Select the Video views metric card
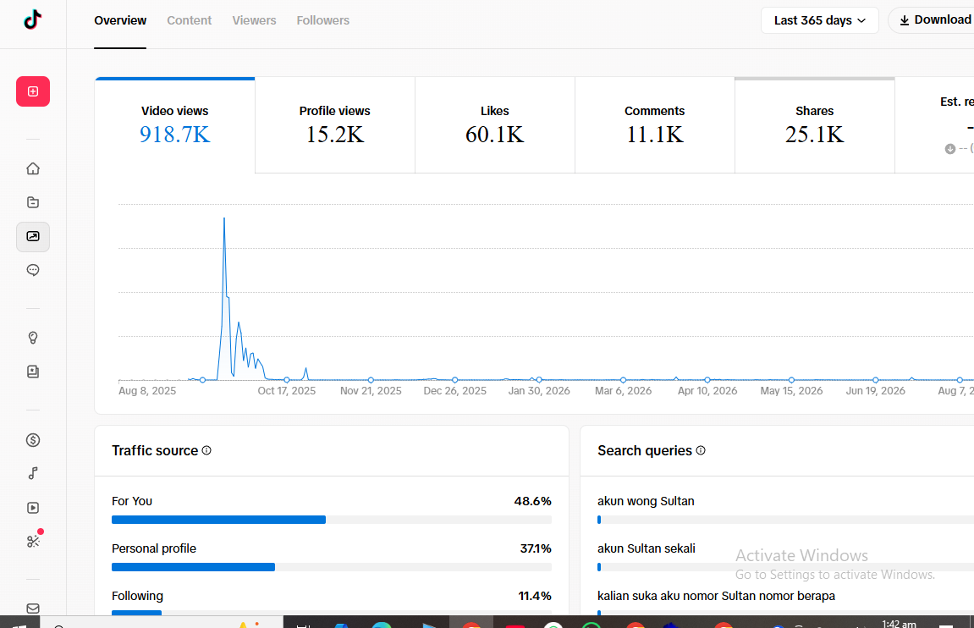 (174, 125)
